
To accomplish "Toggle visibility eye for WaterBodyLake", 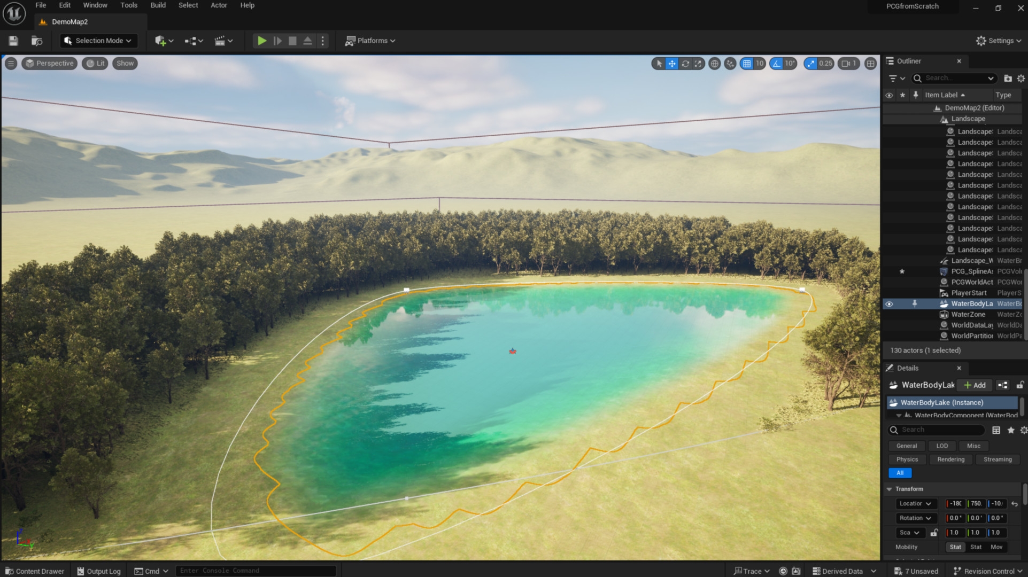I will [889, 304].
